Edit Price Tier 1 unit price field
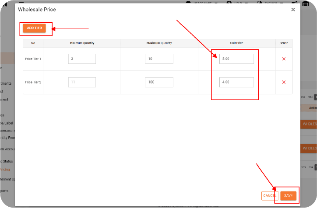 click(x=236, y=59)
